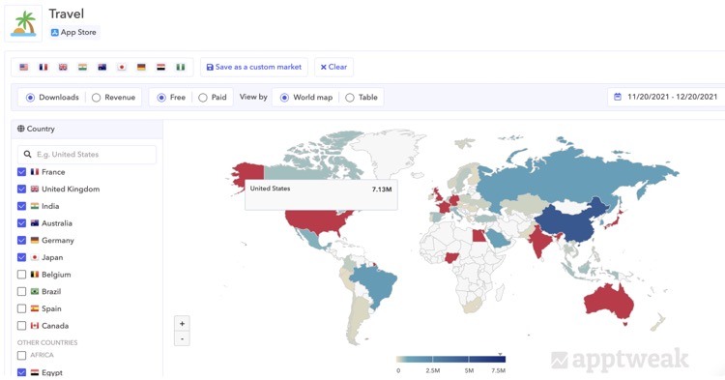Image resolution: width=725 pixels, height=380 pixels.
Task: Zoom in the map with plus button
Action: 182,324
